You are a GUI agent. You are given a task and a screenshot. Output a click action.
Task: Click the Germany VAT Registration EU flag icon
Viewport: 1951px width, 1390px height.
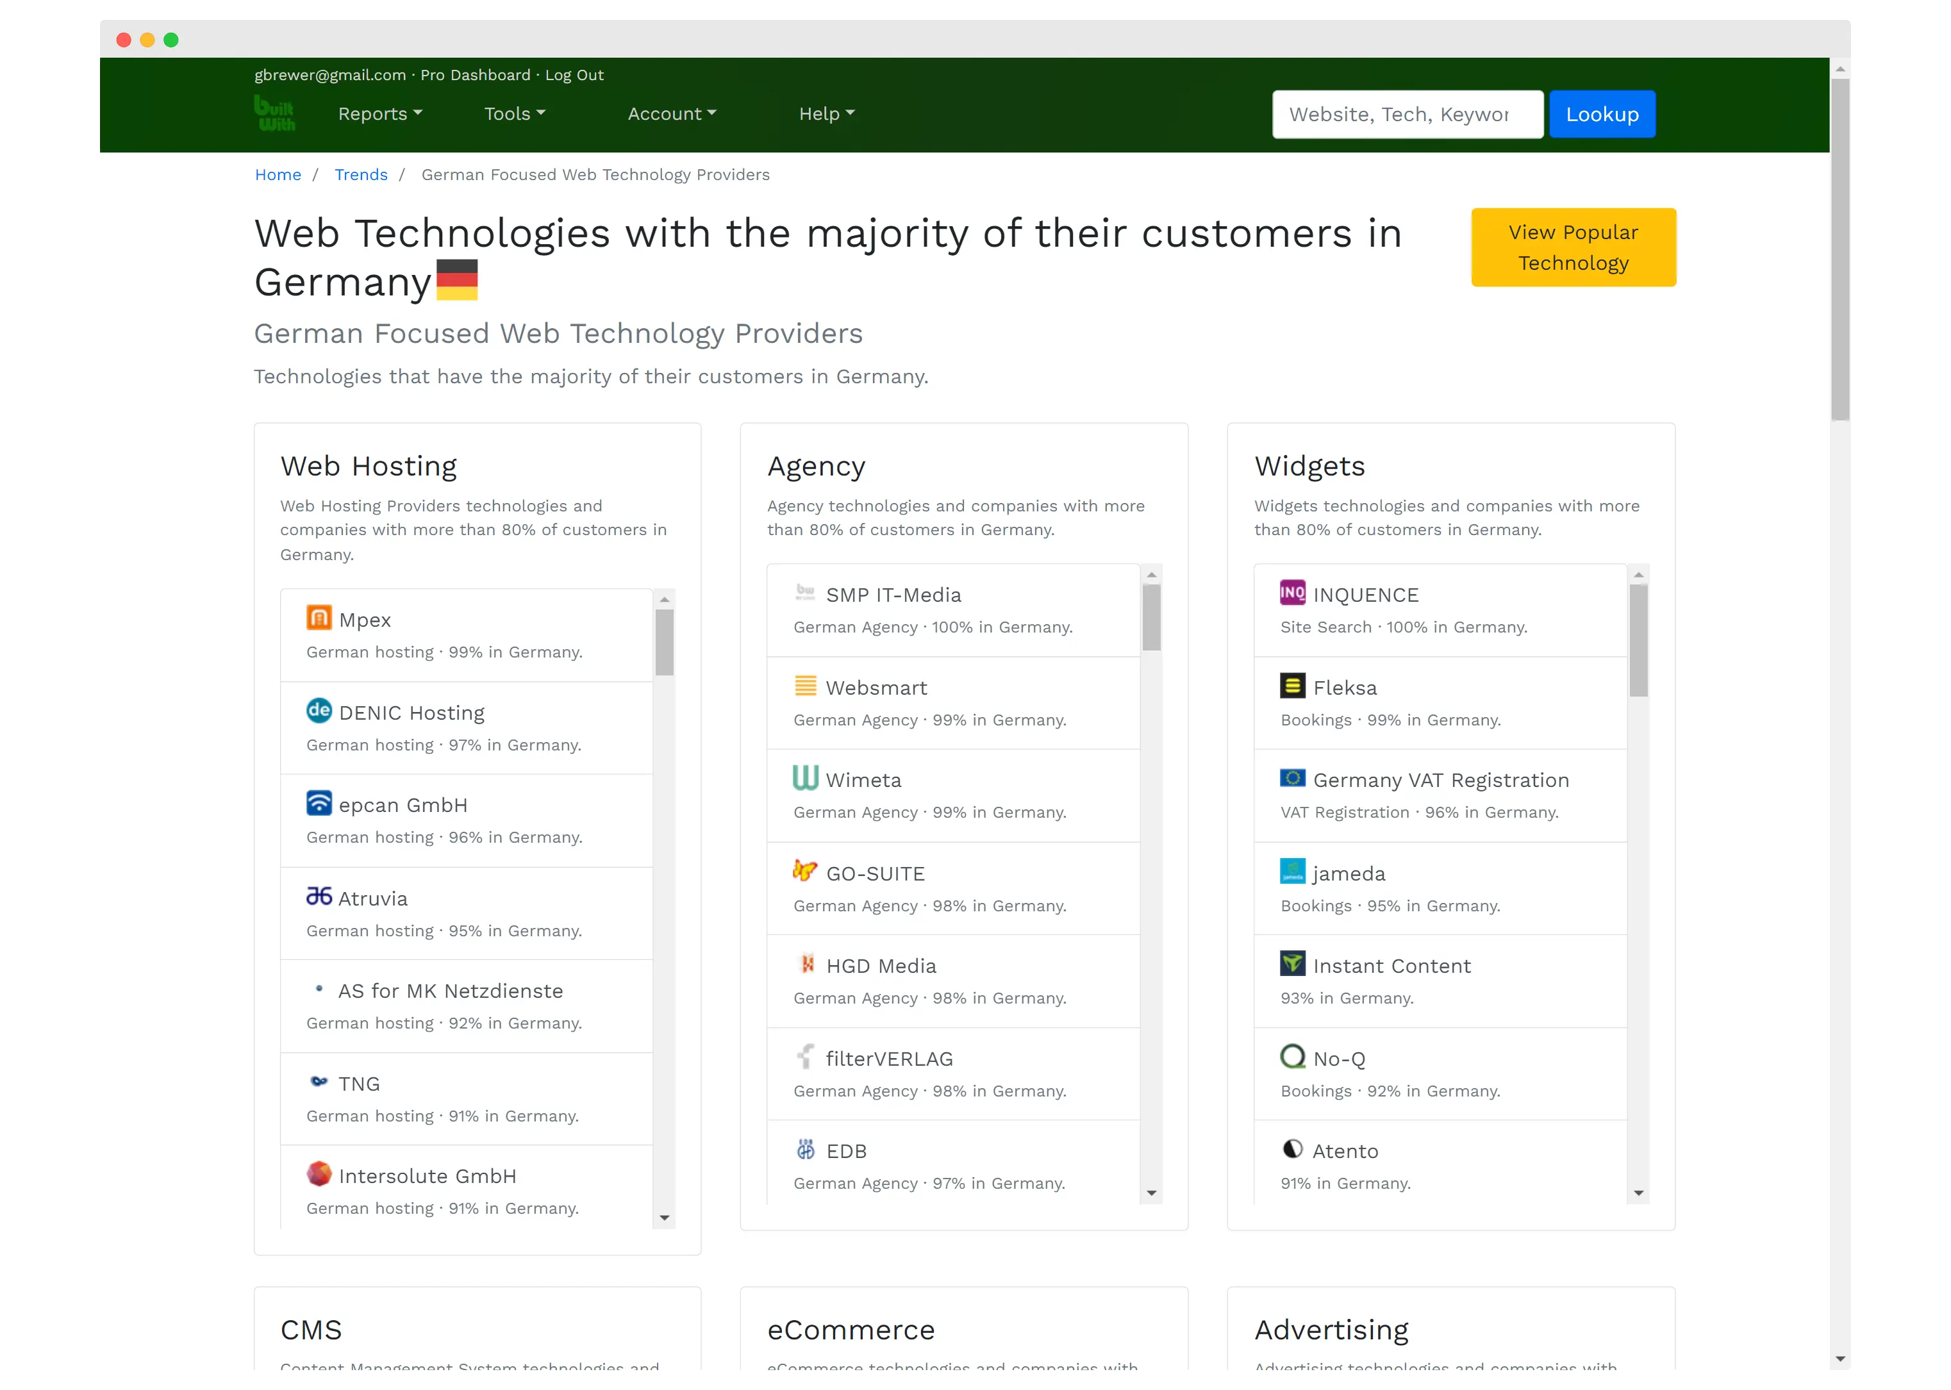pos(1292,778)
